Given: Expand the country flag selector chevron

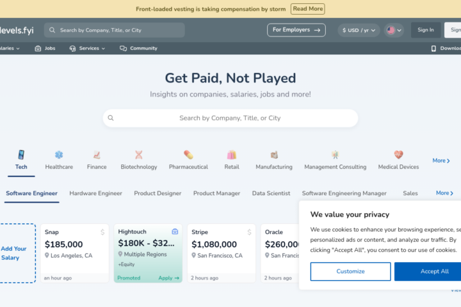Looking at the screenshot, I should (x=399, y=30).
